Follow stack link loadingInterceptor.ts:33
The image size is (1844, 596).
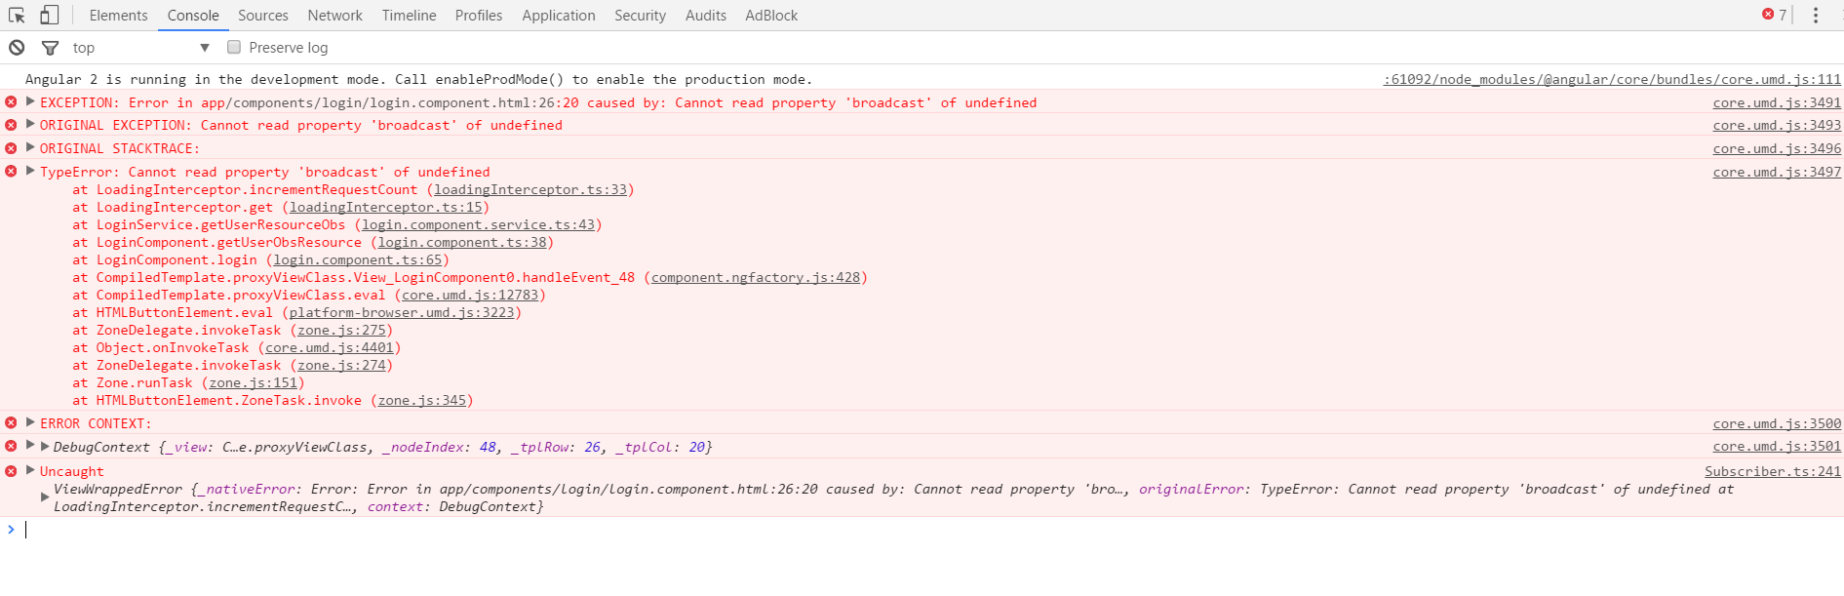[530, 189]
